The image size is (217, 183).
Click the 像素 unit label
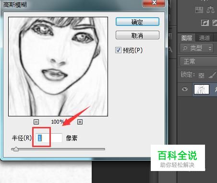[72, 138]
